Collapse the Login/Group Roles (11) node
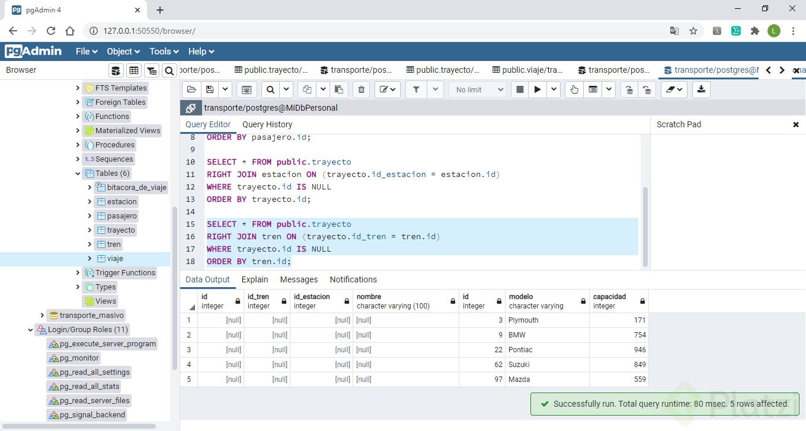This screenshot has height=431, width=806. click(30, 330)
